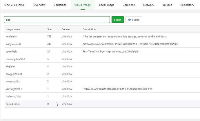Switch to the Overview tab
Screen dimensions: 200x121
(x=39, y=5)
